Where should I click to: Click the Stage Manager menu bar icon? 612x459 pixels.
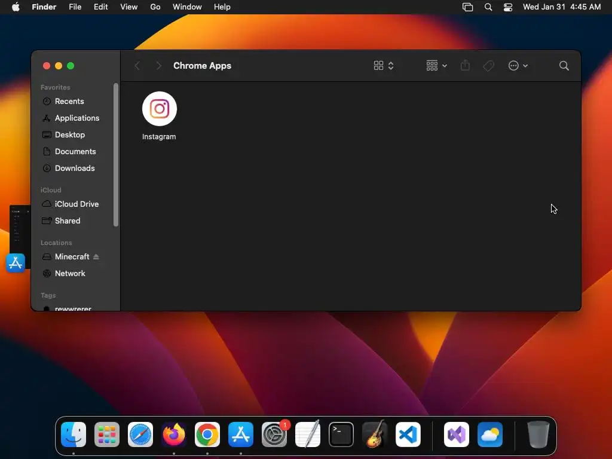[467, 7]
